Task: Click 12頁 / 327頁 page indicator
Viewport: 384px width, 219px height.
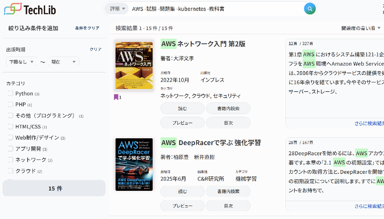Action: click(x=301, y=43)
